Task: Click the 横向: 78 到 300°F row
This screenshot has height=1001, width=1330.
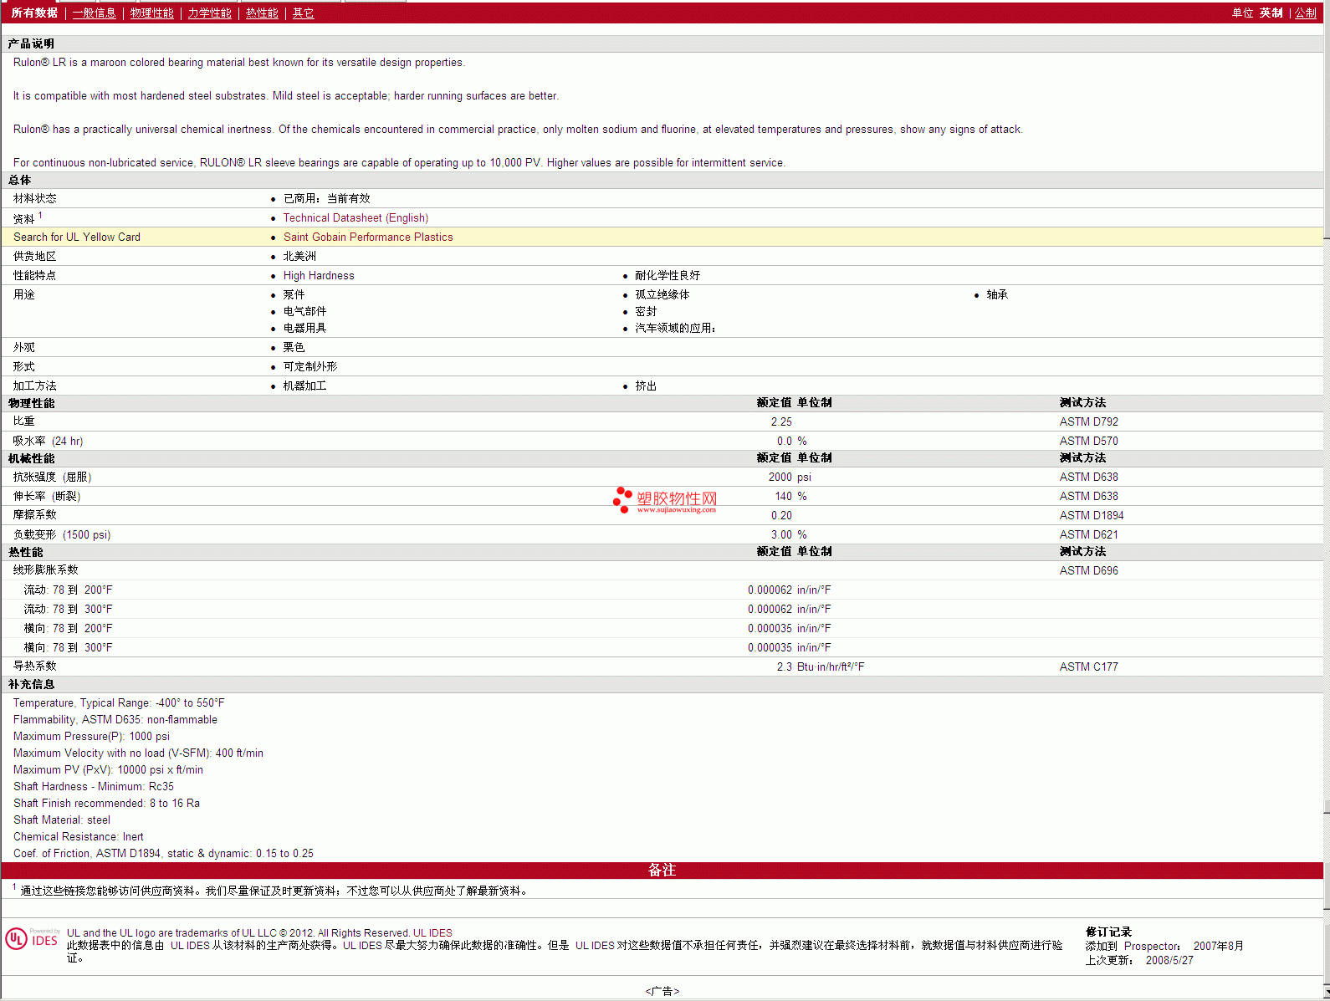Action: click(662, 647)
